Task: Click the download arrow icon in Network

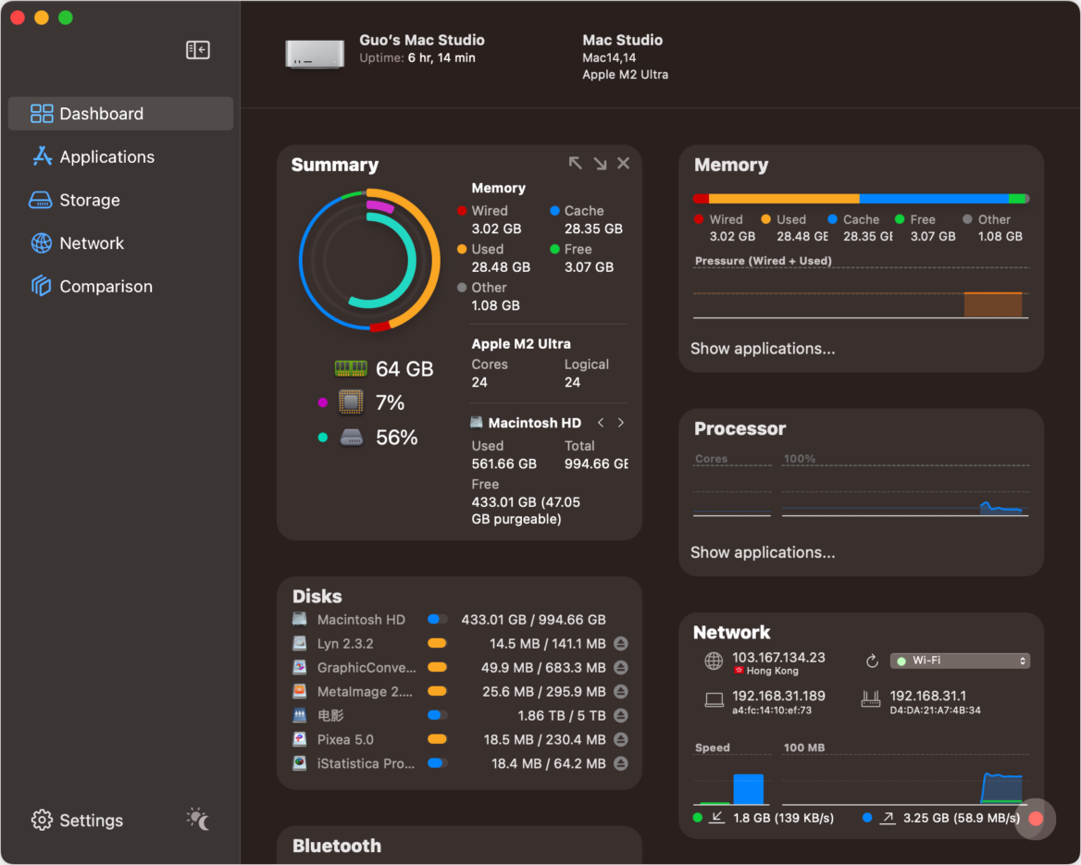Action: [717, 818]
